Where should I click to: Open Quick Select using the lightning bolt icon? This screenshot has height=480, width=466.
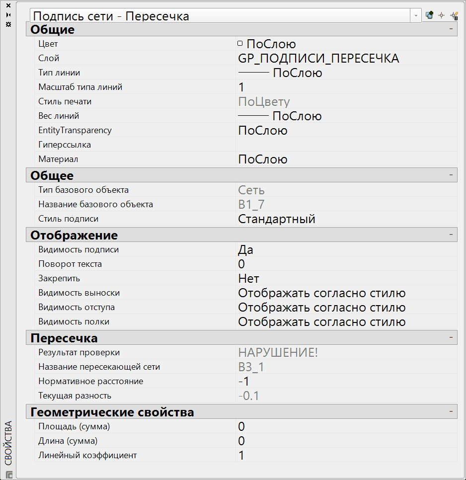(x=454, y=15)
